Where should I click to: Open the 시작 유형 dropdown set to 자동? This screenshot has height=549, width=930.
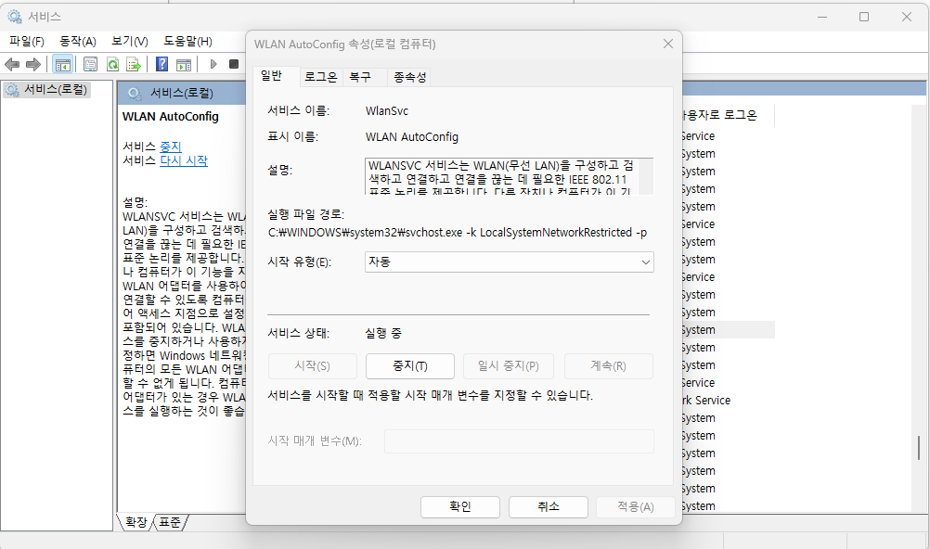coord(510,262)
